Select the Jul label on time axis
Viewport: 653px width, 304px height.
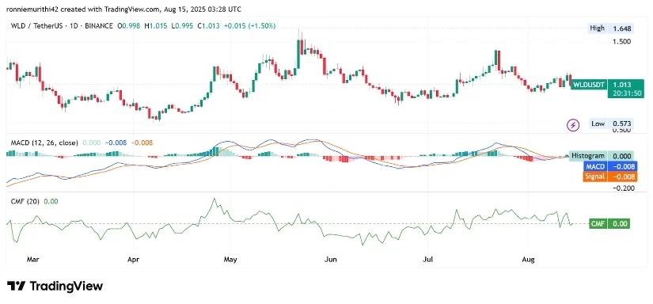427,260
